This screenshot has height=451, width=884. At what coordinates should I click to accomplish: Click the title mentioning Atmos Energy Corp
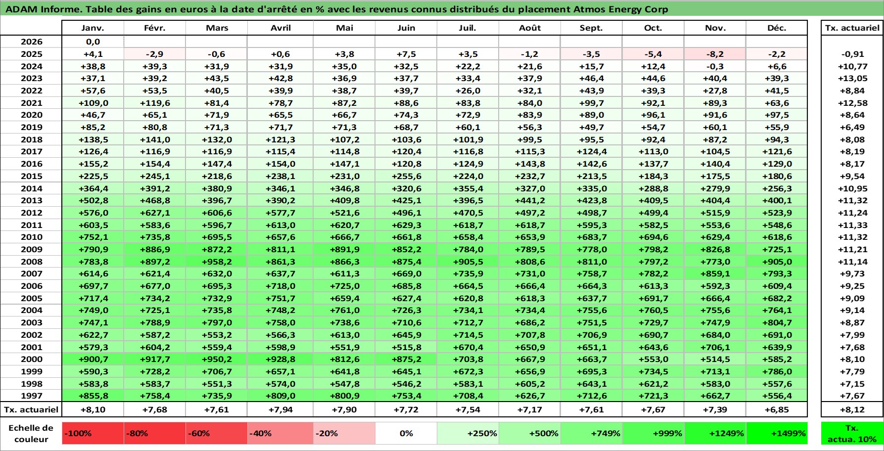click(336, 9)
